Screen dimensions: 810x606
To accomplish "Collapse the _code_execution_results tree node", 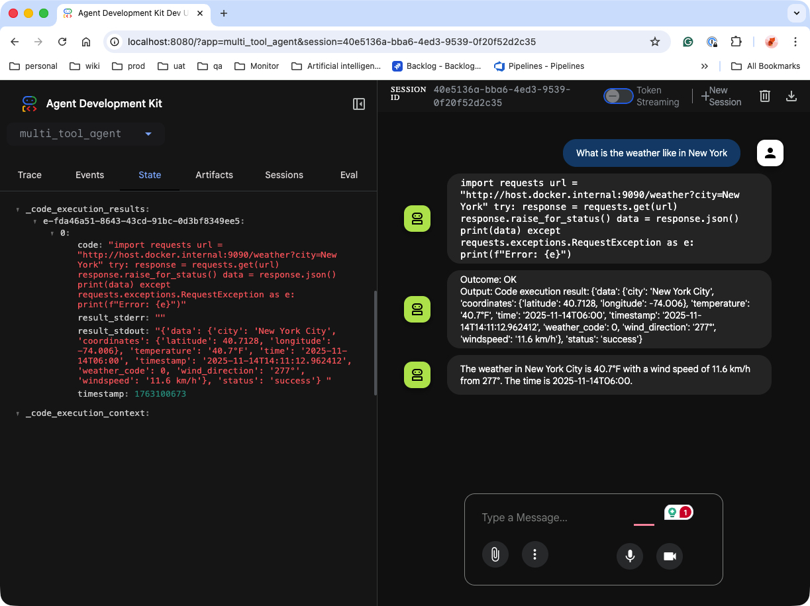I will point(18,209).
